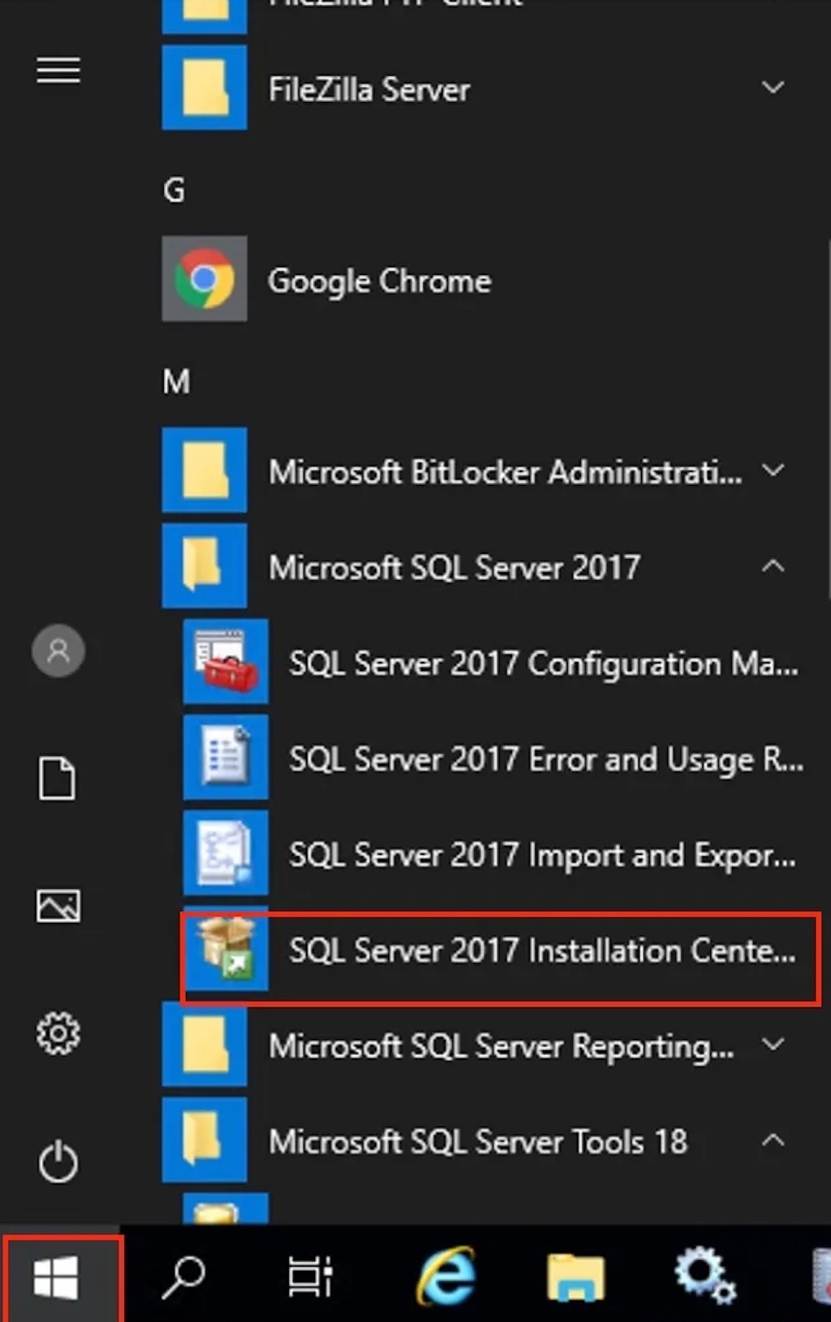
Task: Open Settings from the Start sidebar
Action: click(x=58, y=1033)
